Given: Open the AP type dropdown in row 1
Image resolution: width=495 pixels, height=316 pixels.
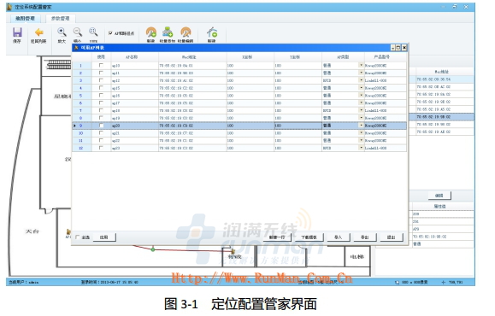Looking at the screenshot, I should point(361,65).
